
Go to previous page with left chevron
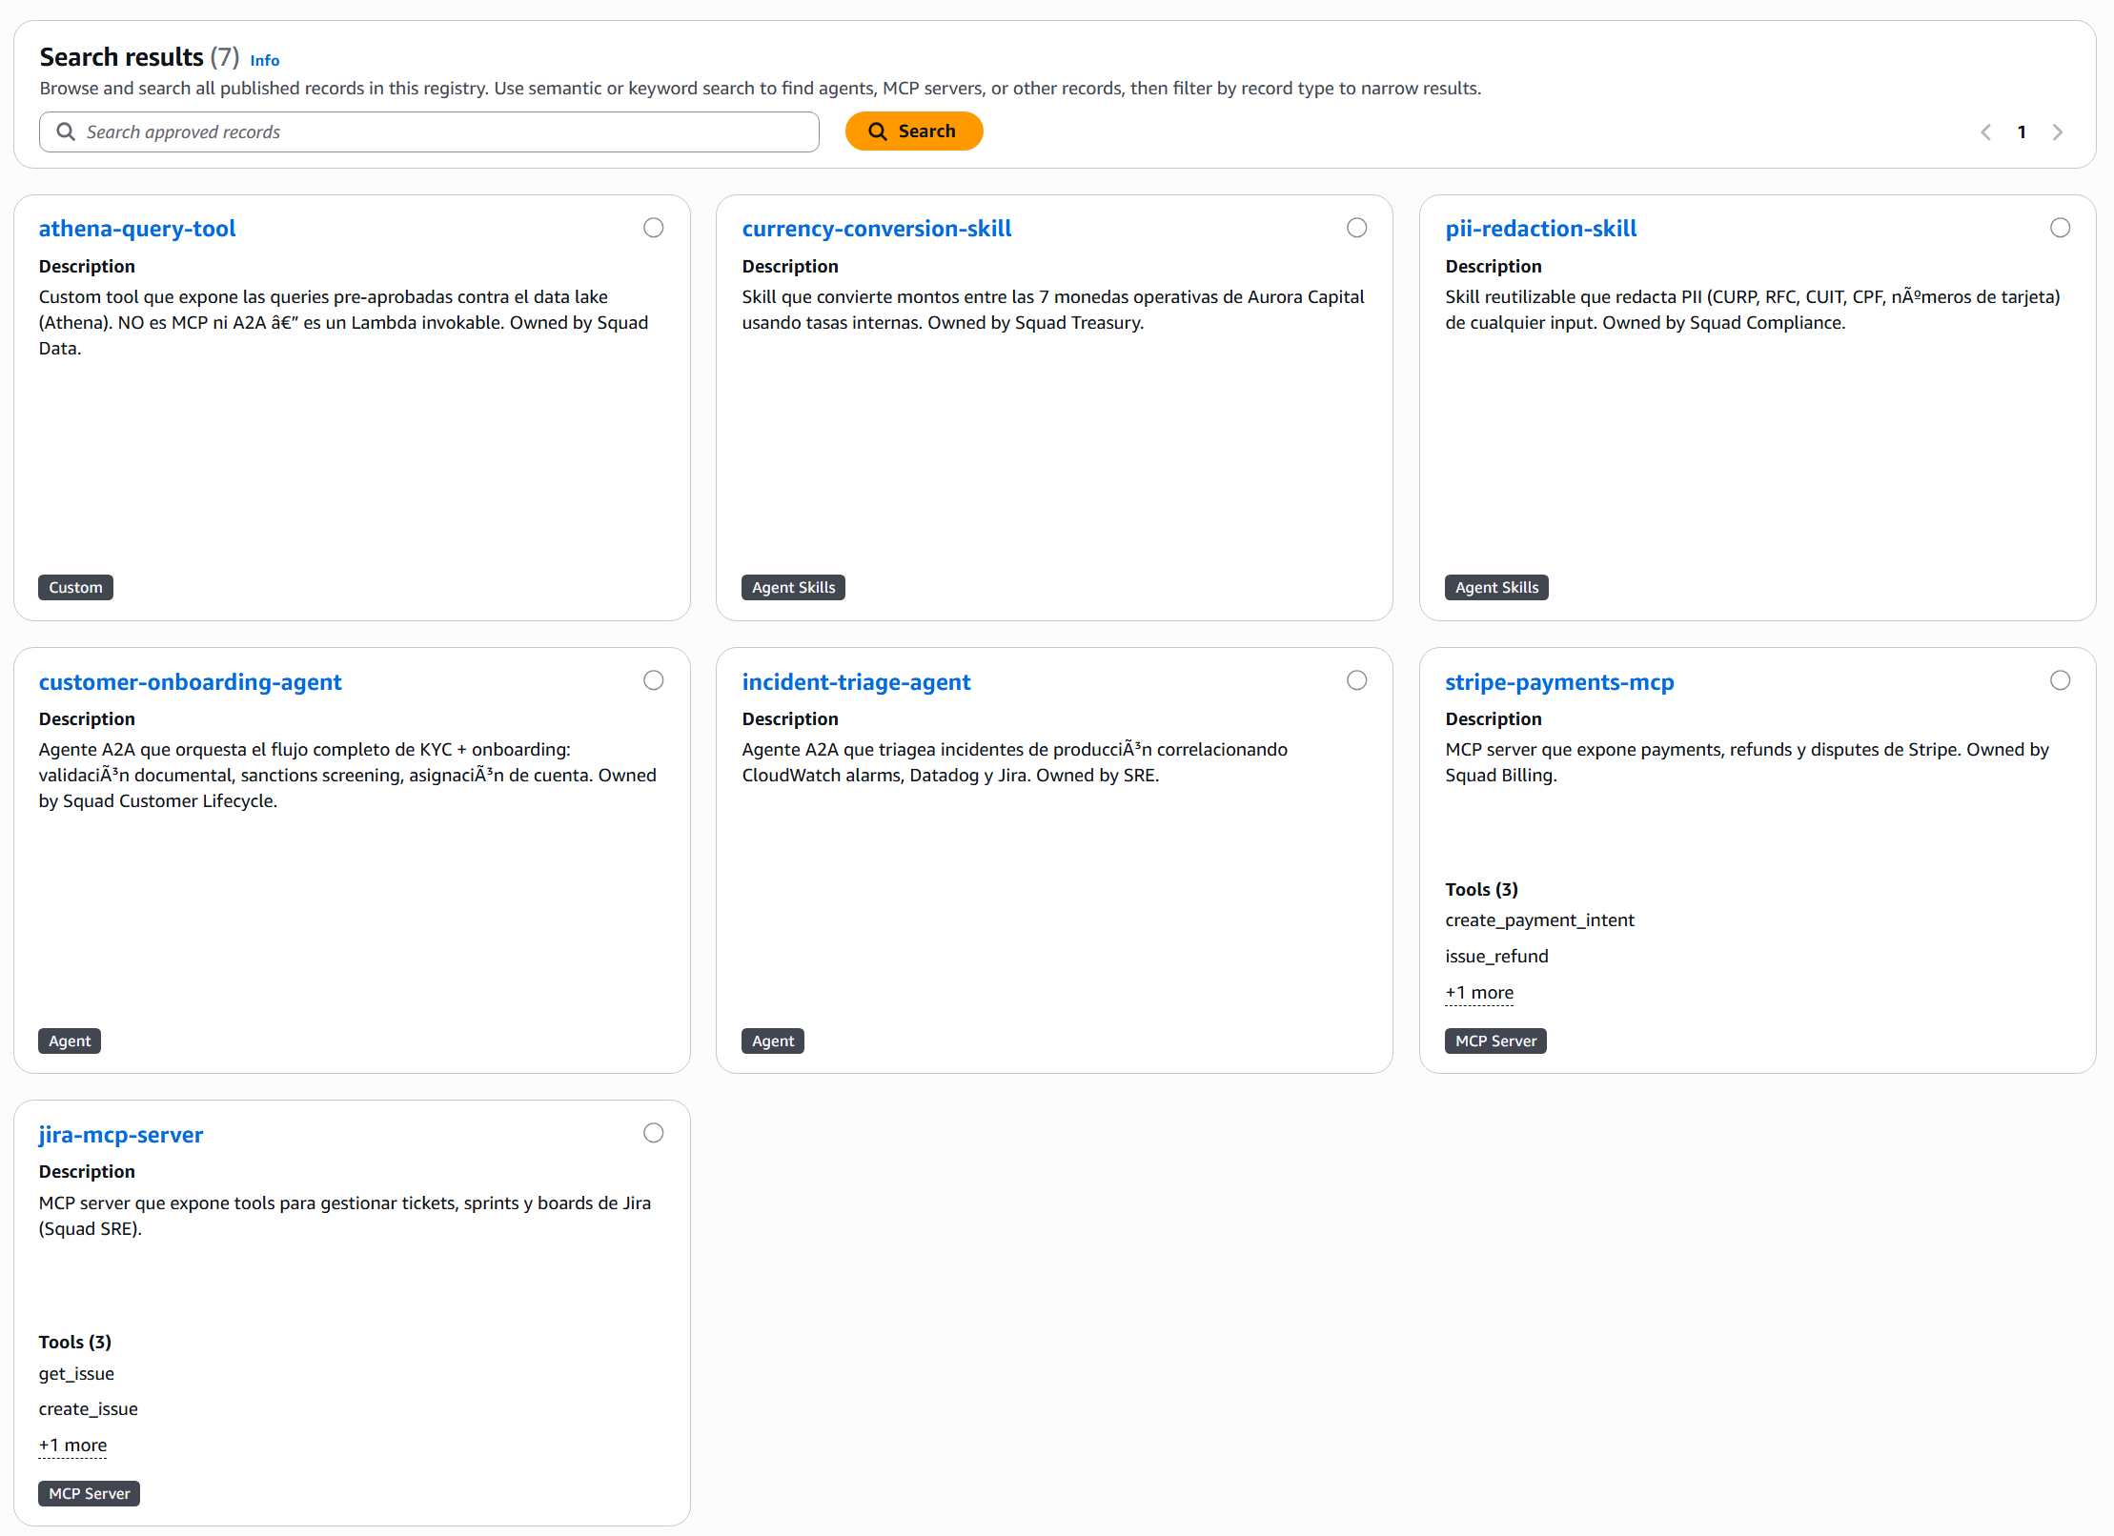(x=1985, y=132)
